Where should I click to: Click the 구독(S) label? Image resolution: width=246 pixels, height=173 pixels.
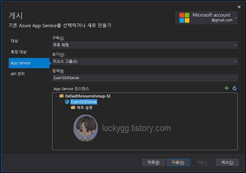pyautogui.click(x=58, y=38)
